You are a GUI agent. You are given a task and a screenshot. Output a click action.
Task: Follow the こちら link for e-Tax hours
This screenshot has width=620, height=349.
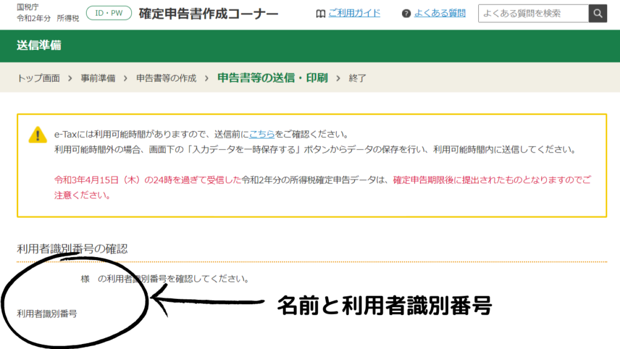(262, 134)
